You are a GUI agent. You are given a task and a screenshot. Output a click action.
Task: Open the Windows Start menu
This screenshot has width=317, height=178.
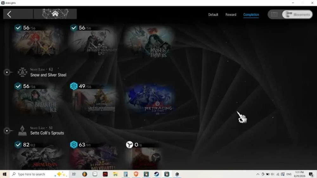click(x=4, y=174)
